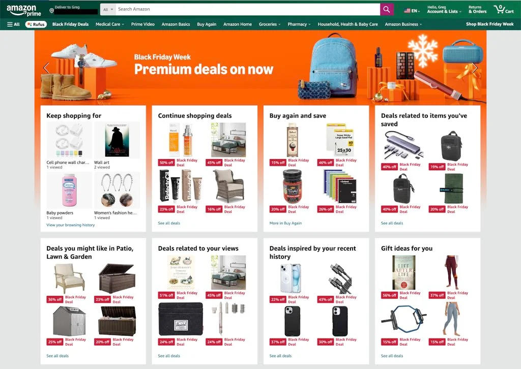Open the shopping cart

pyautogui.click(x=504, y=9)
